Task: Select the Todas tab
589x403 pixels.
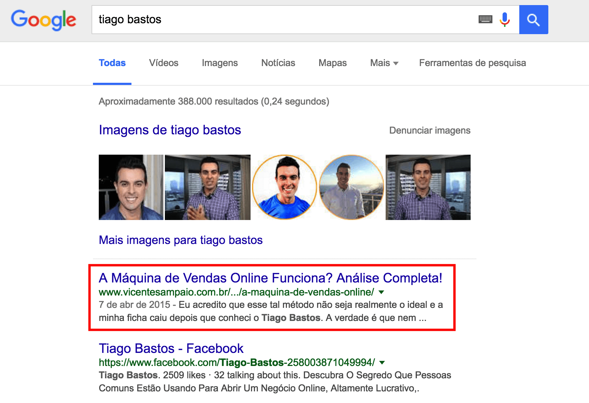Action: (112, 63)
